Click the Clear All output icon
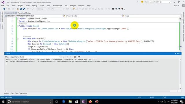Screen dimensions: 185x104 [x=75, y=57]
